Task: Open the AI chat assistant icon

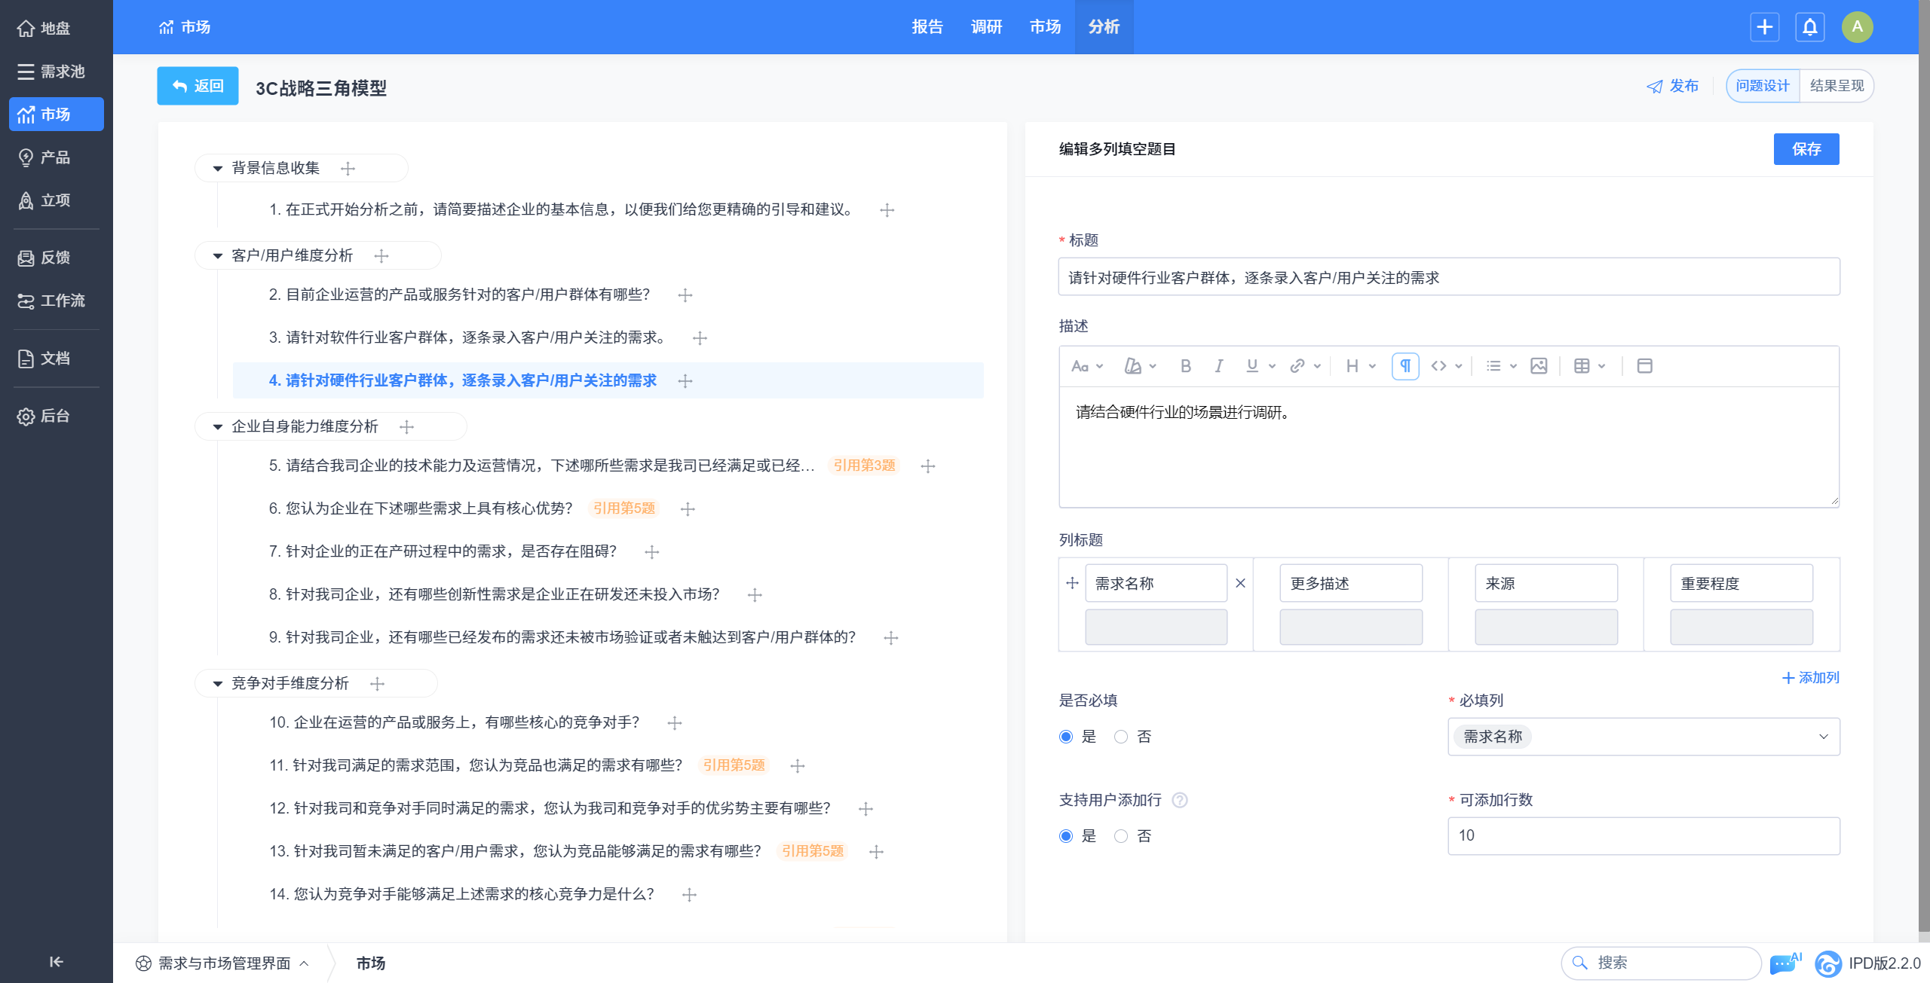Action: pyautogui.click(x=1784, y=963)
